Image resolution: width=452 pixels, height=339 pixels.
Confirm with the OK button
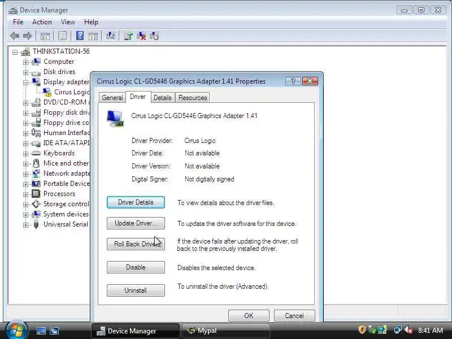(x=249, y=316)
